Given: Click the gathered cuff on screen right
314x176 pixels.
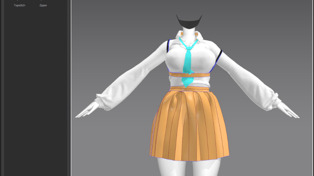Looking at the screenshot, I should click(x=273, y=99).
